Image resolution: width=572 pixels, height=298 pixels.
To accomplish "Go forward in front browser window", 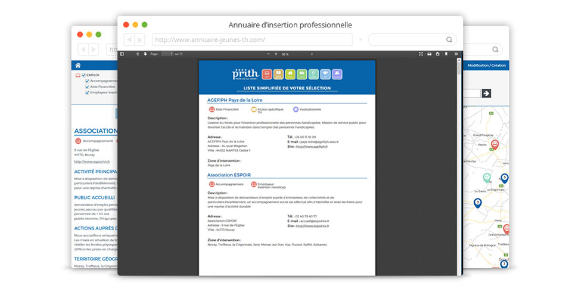I will coord(139,39).
